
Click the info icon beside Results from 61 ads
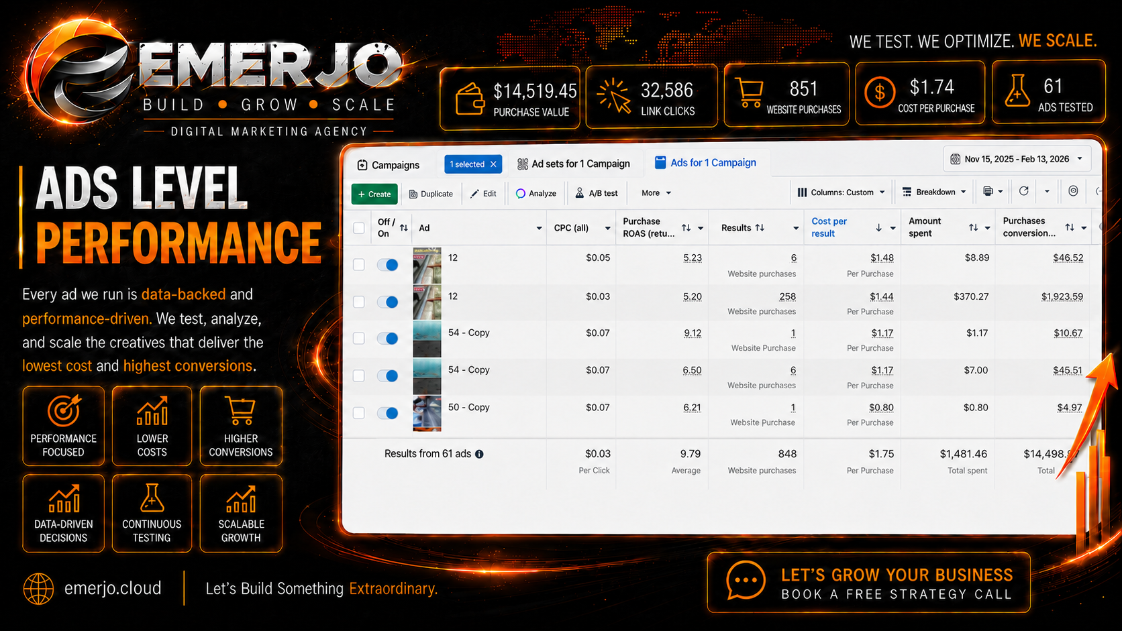coord(479,454)
